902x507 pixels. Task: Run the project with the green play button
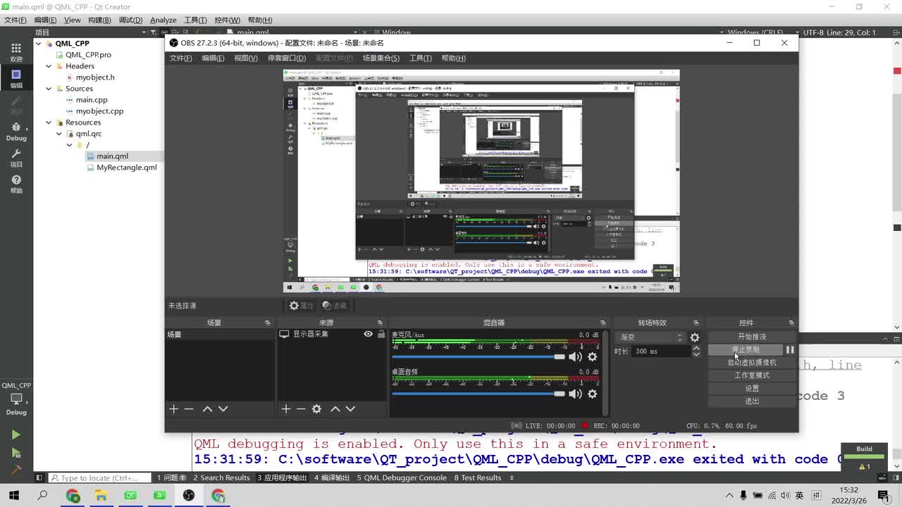pos(16,434)
